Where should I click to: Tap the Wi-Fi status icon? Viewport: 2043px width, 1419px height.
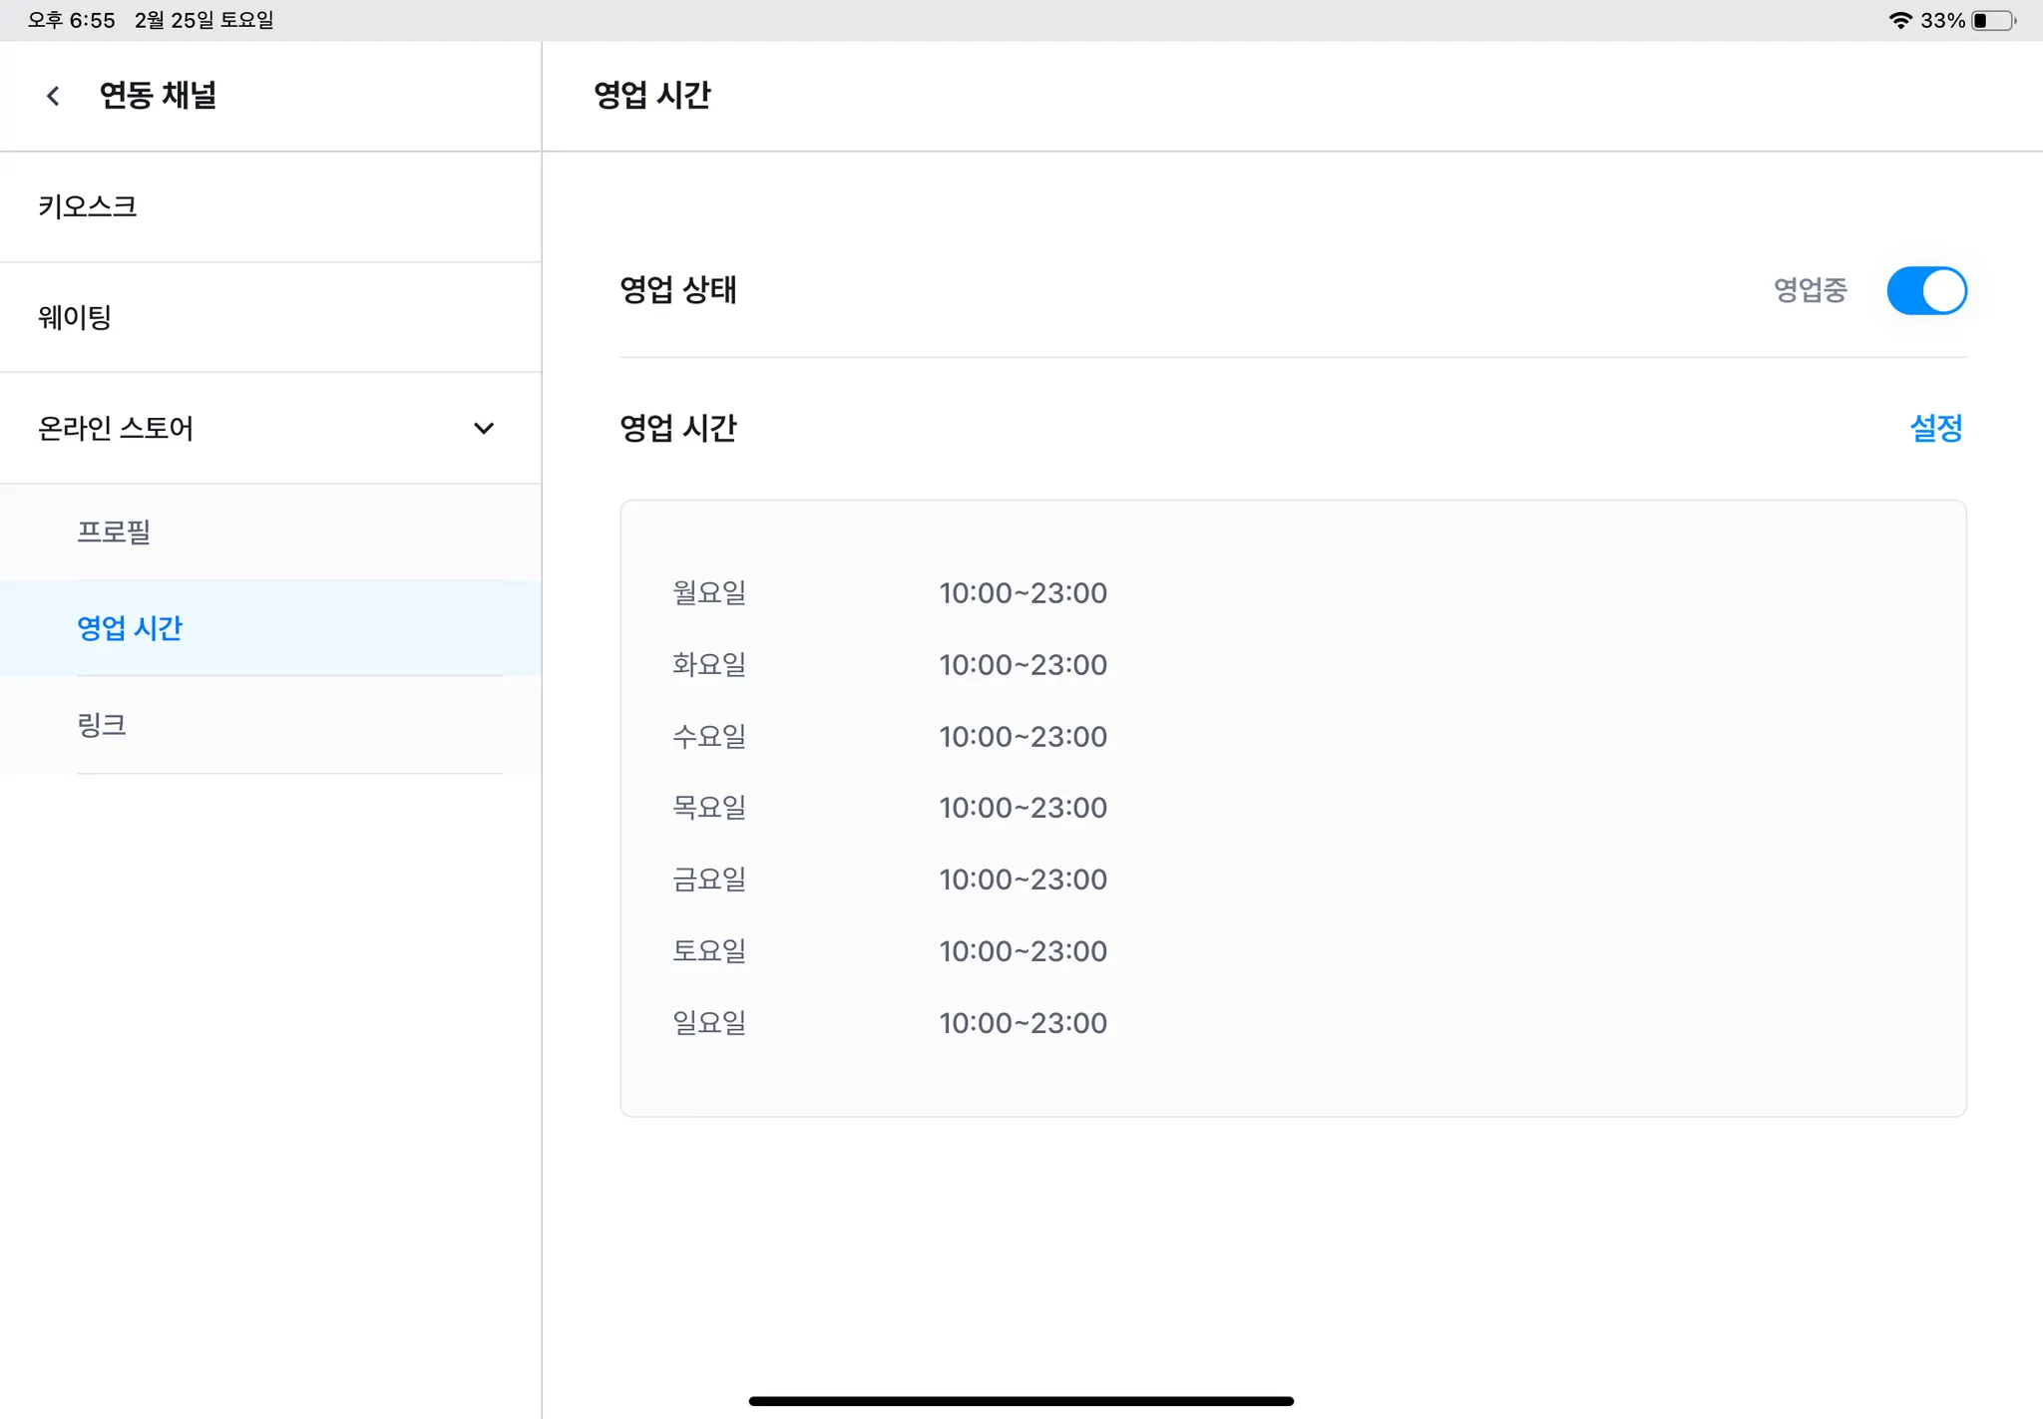pyautogui.click(x=1899, y=20)
